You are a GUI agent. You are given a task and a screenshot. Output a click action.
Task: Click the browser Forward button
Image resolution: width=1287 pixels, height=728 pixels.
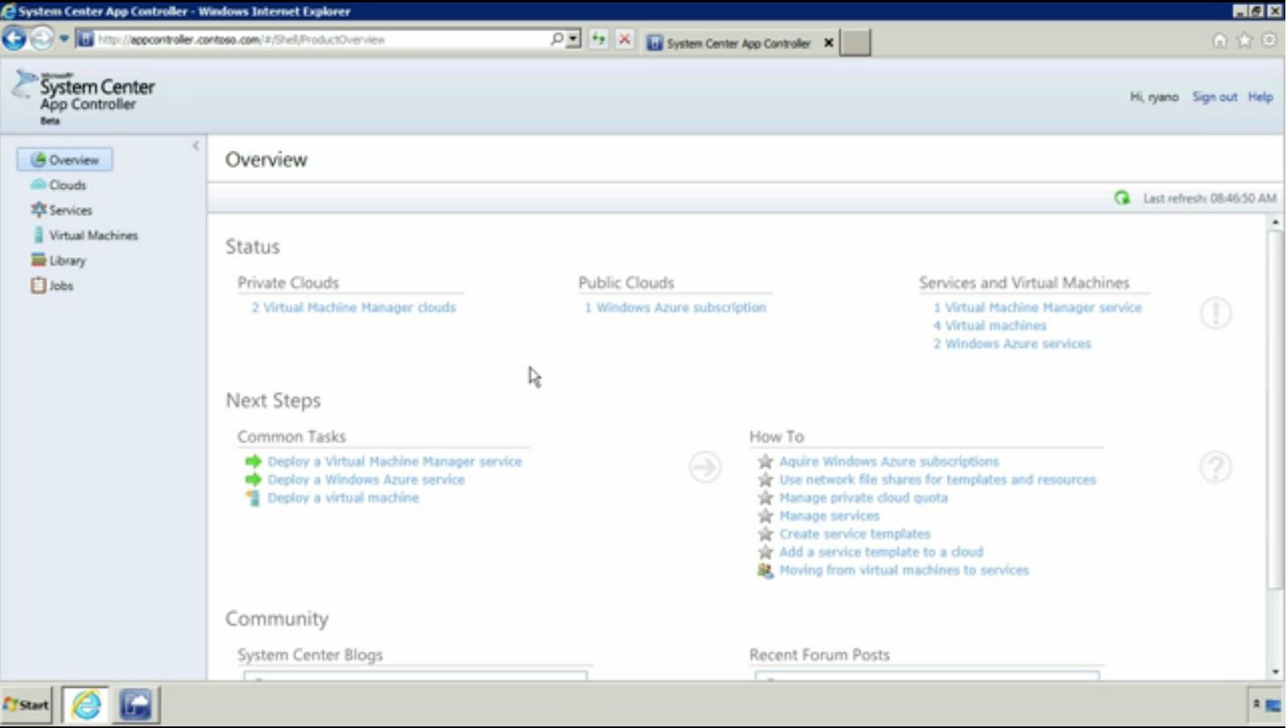[x=41, y=38]
